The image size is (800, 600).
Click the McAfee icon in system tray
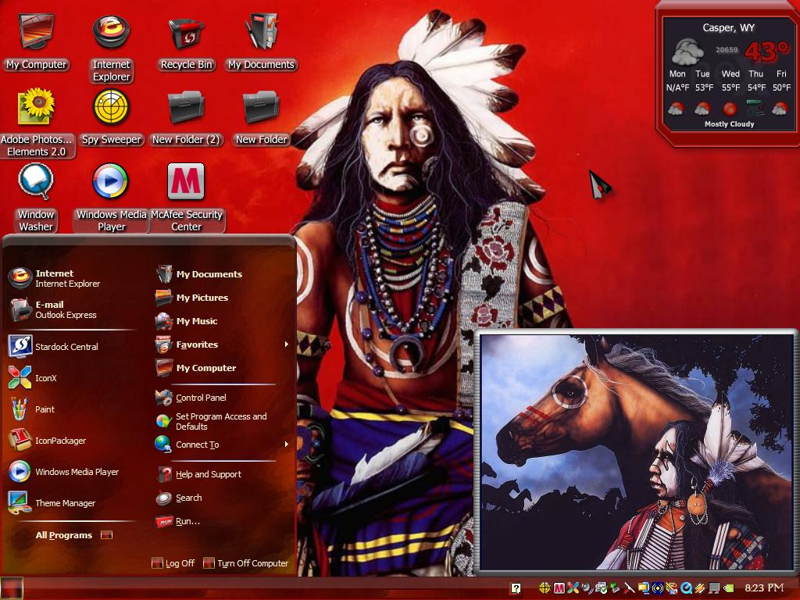tap(559, 588)
